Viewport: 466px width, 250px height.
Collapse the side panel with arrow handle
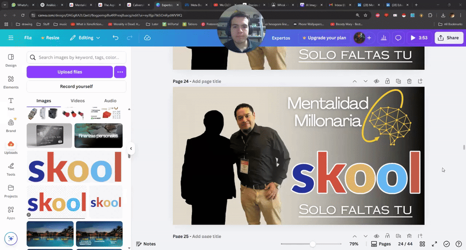click(131, 149)
